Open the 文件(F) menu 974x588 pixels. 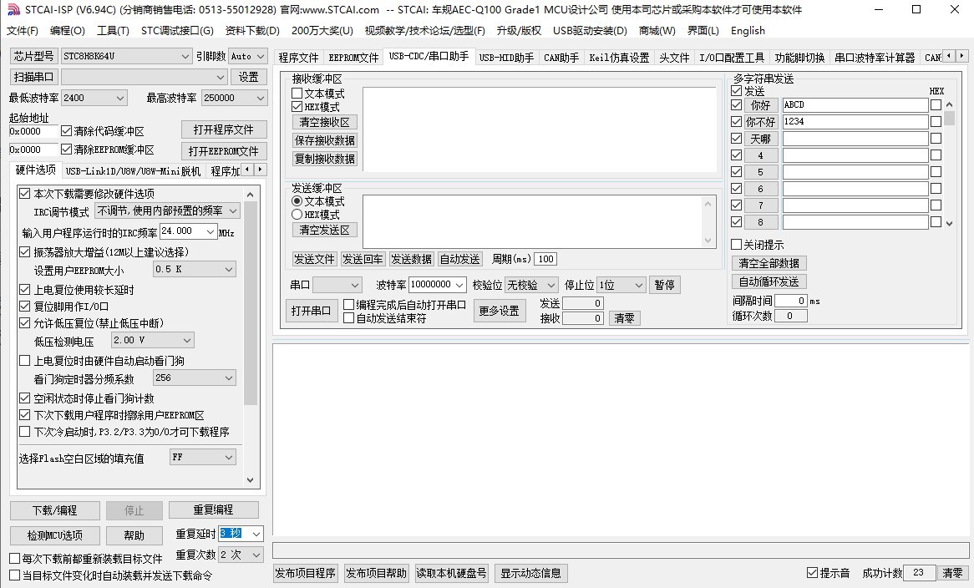[23, 31]
